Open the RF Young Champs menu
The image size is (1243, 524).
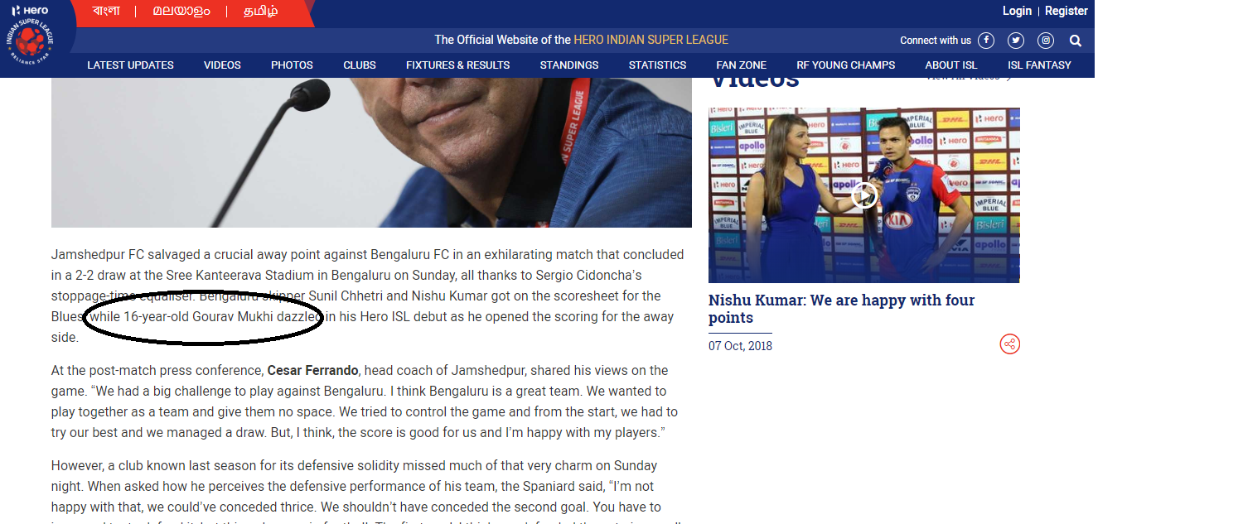click(x=845, y=65)
